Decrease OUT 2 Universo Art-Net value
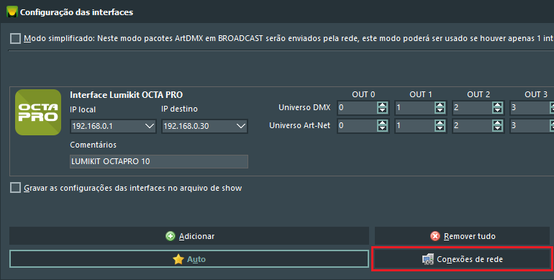This screenshot has width=554, height=280. [x=497, y=128]
